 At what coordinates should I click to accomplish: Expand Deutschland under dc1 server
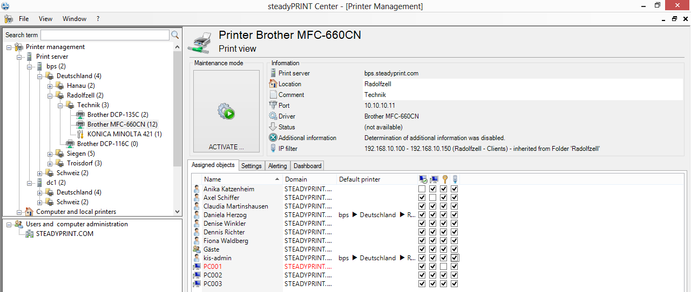(x=39, y=192)
